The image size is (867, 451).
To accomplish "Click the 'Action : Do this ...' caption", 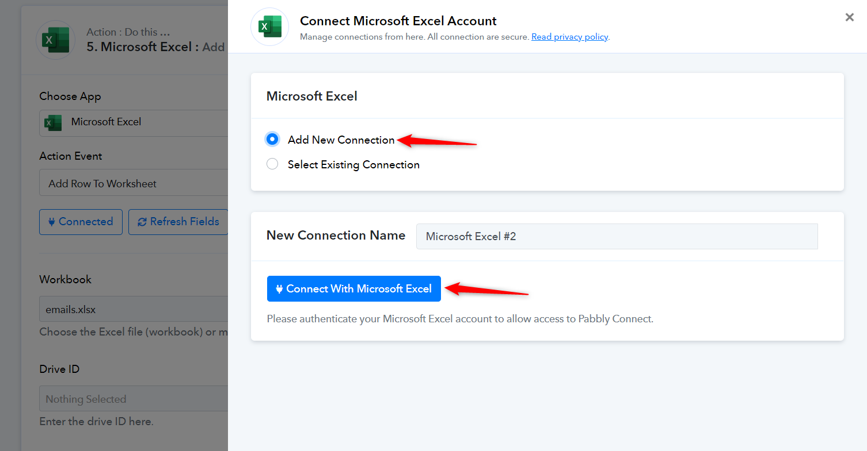I will pyautogui.click(x=128, y=32).
